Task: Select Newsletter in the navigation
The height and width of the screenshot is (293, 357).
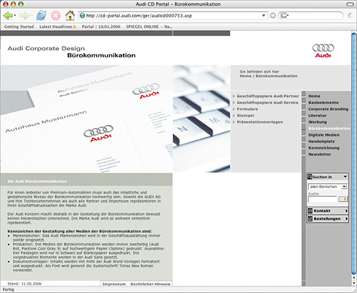Action: point(320,154)
